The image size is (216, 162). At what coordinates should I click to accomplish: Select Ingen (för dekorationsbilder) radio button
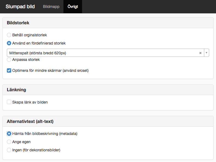[9, 150]
